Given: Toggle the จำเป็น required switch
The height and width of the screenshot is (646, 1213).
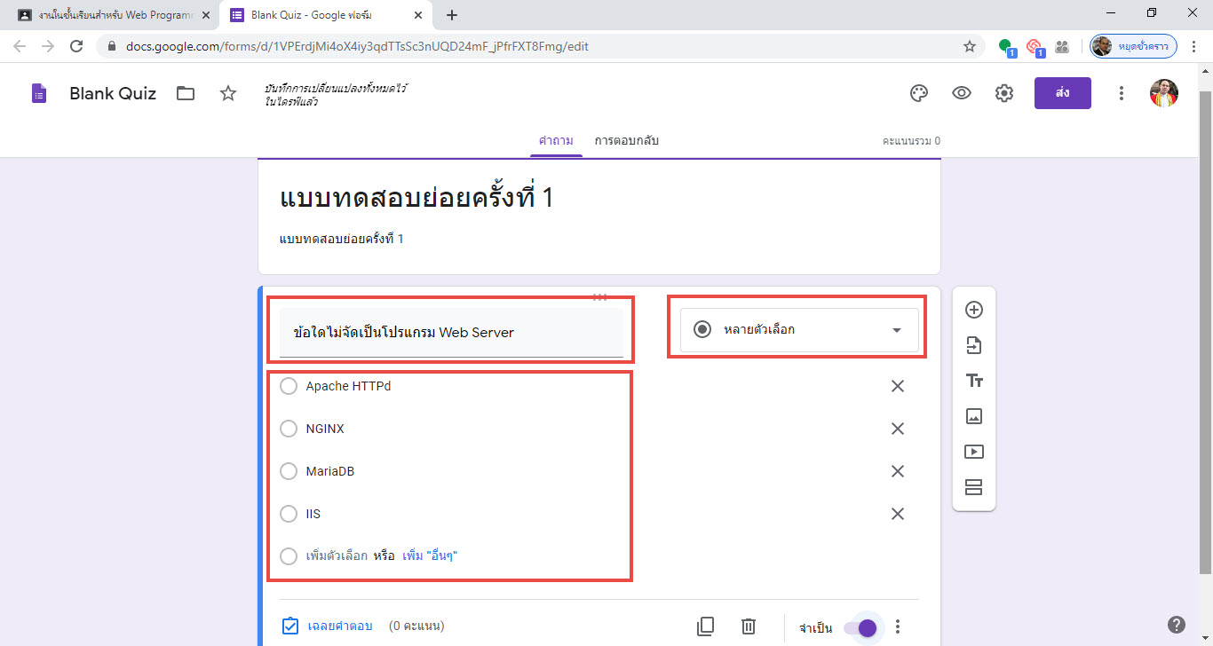Looking at the screenshot, I should point(860,627).
